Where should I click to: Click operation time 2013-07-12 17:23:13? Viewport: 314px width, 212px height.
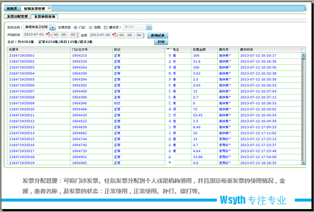point(258,139)
